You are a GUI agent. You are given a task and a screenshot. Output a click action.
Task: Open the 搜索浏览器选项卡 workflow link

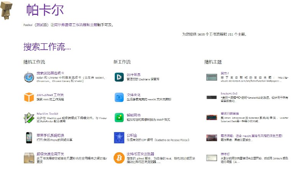(x=50, y=73)
